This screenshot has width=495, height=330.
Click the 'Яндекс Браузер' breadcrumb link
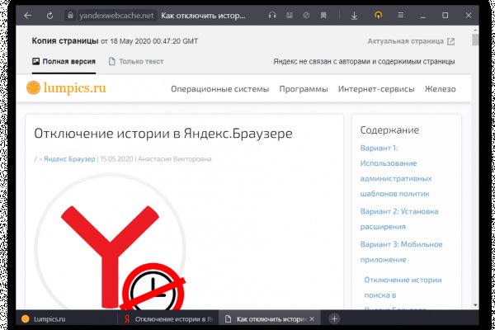click(69, 158)
